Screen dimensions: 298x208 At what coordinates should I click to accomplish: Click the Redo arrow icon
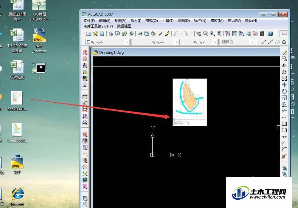click(x=186, y=34)
